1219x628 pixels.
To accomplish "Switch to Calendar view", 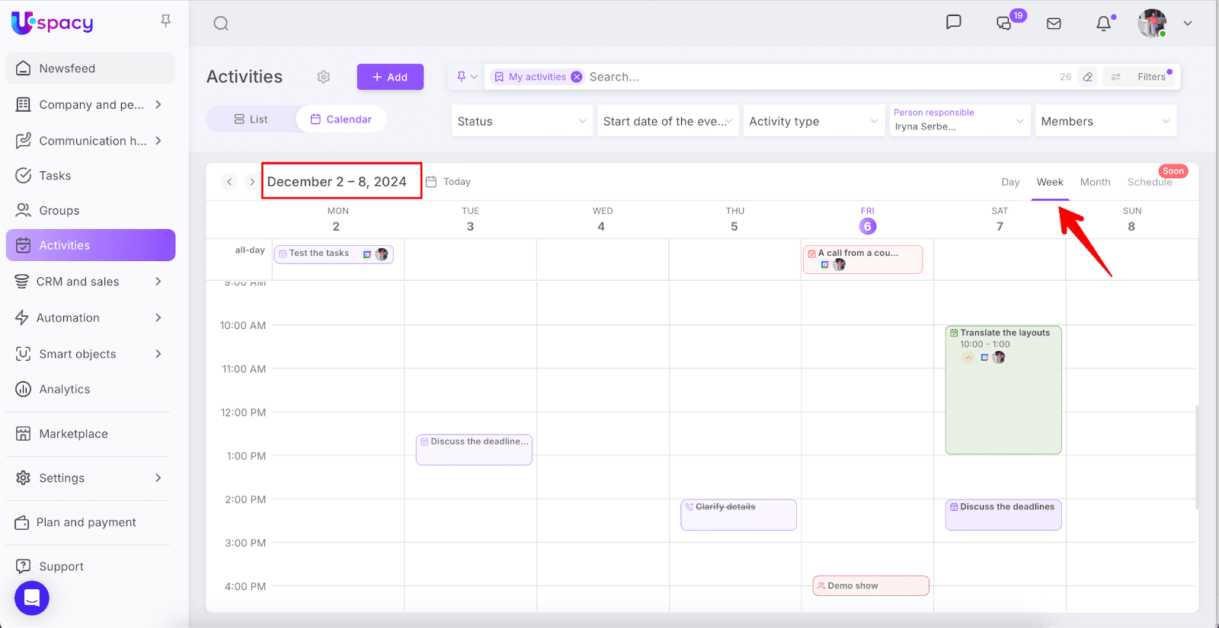I will click(341, 120).
